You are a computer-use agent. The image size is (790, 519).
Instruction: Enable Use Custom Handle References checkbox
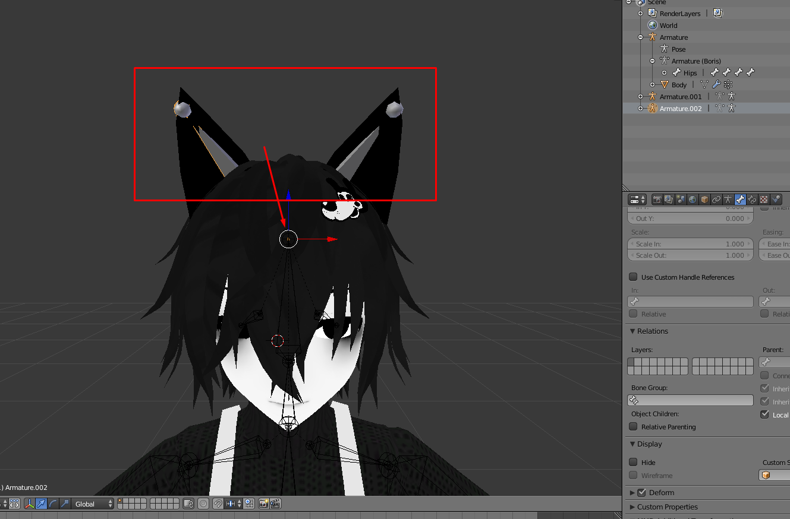pos(633,277)
